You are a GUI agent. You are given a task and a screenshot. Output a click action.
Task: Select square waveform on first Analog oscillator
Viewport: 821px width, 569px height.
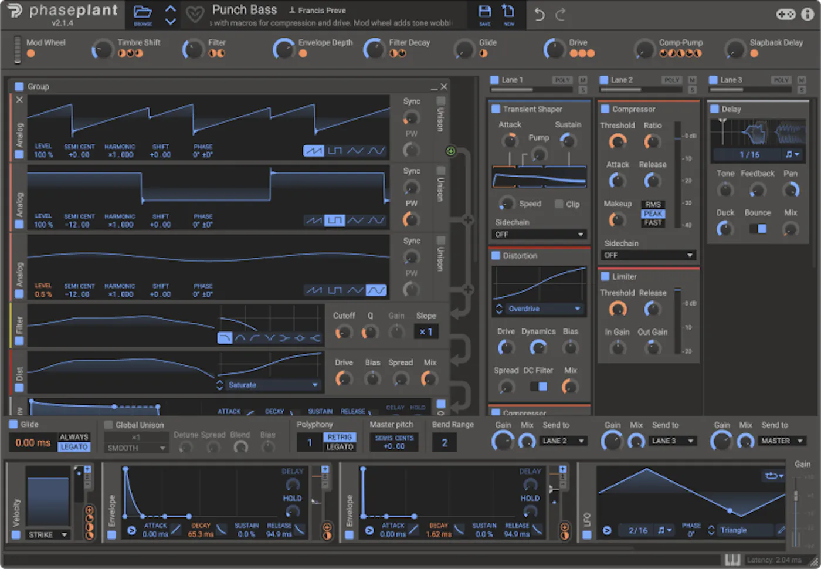click(x=334, y=151)
